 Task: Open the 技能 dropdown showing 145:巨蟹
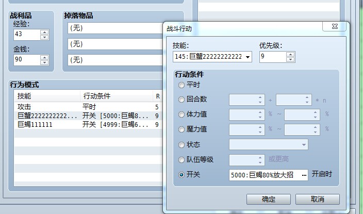[x=212, y=57]
